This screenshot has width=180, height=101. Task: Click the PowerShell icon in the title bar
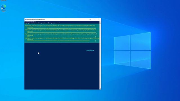coord(26,20)
